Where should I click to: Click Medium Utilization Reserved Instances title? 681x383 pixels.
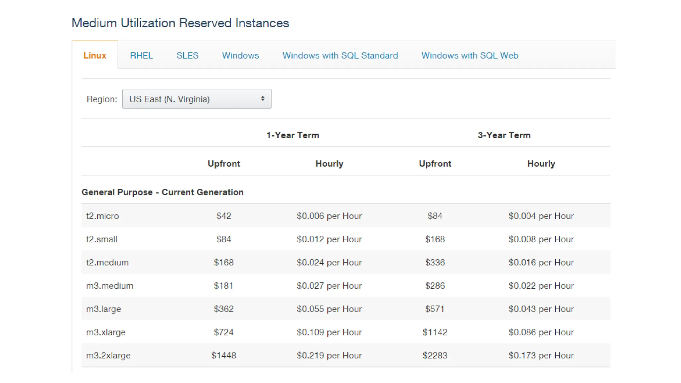pyautogui.click(x=180, y=23)
